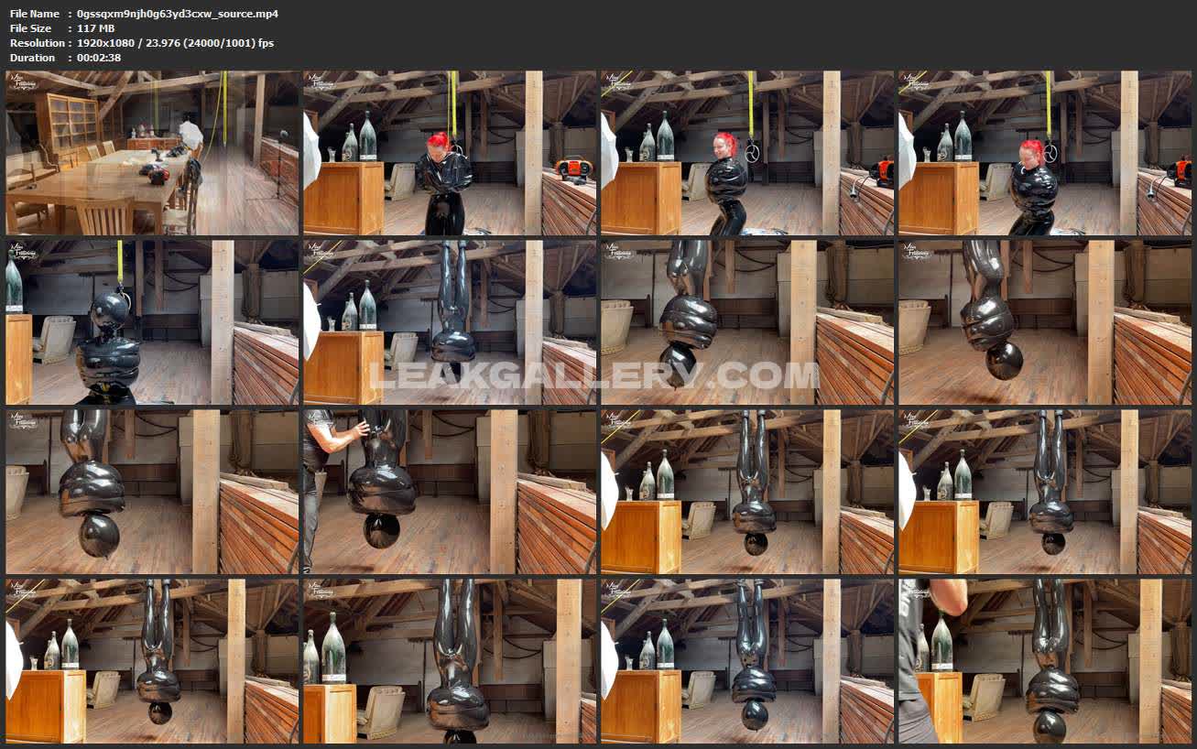
Task: Open the first thumbnail in the bottom row
Action: point(152,660)
